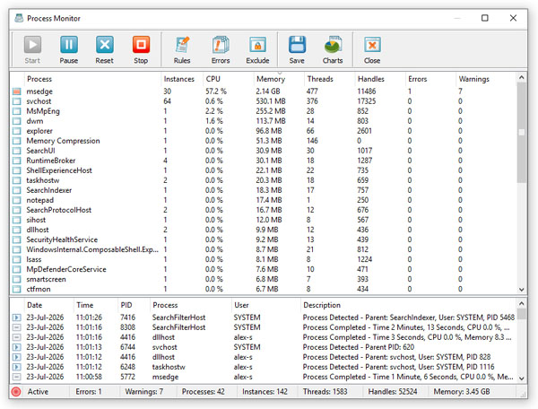
Task: Click the Processes: 42 status bar entry
Action: (x=204, y=392)
